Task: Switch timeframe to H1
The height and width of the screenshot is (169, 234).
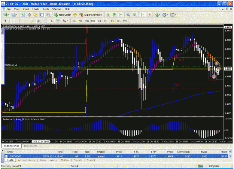Action: 100,21
